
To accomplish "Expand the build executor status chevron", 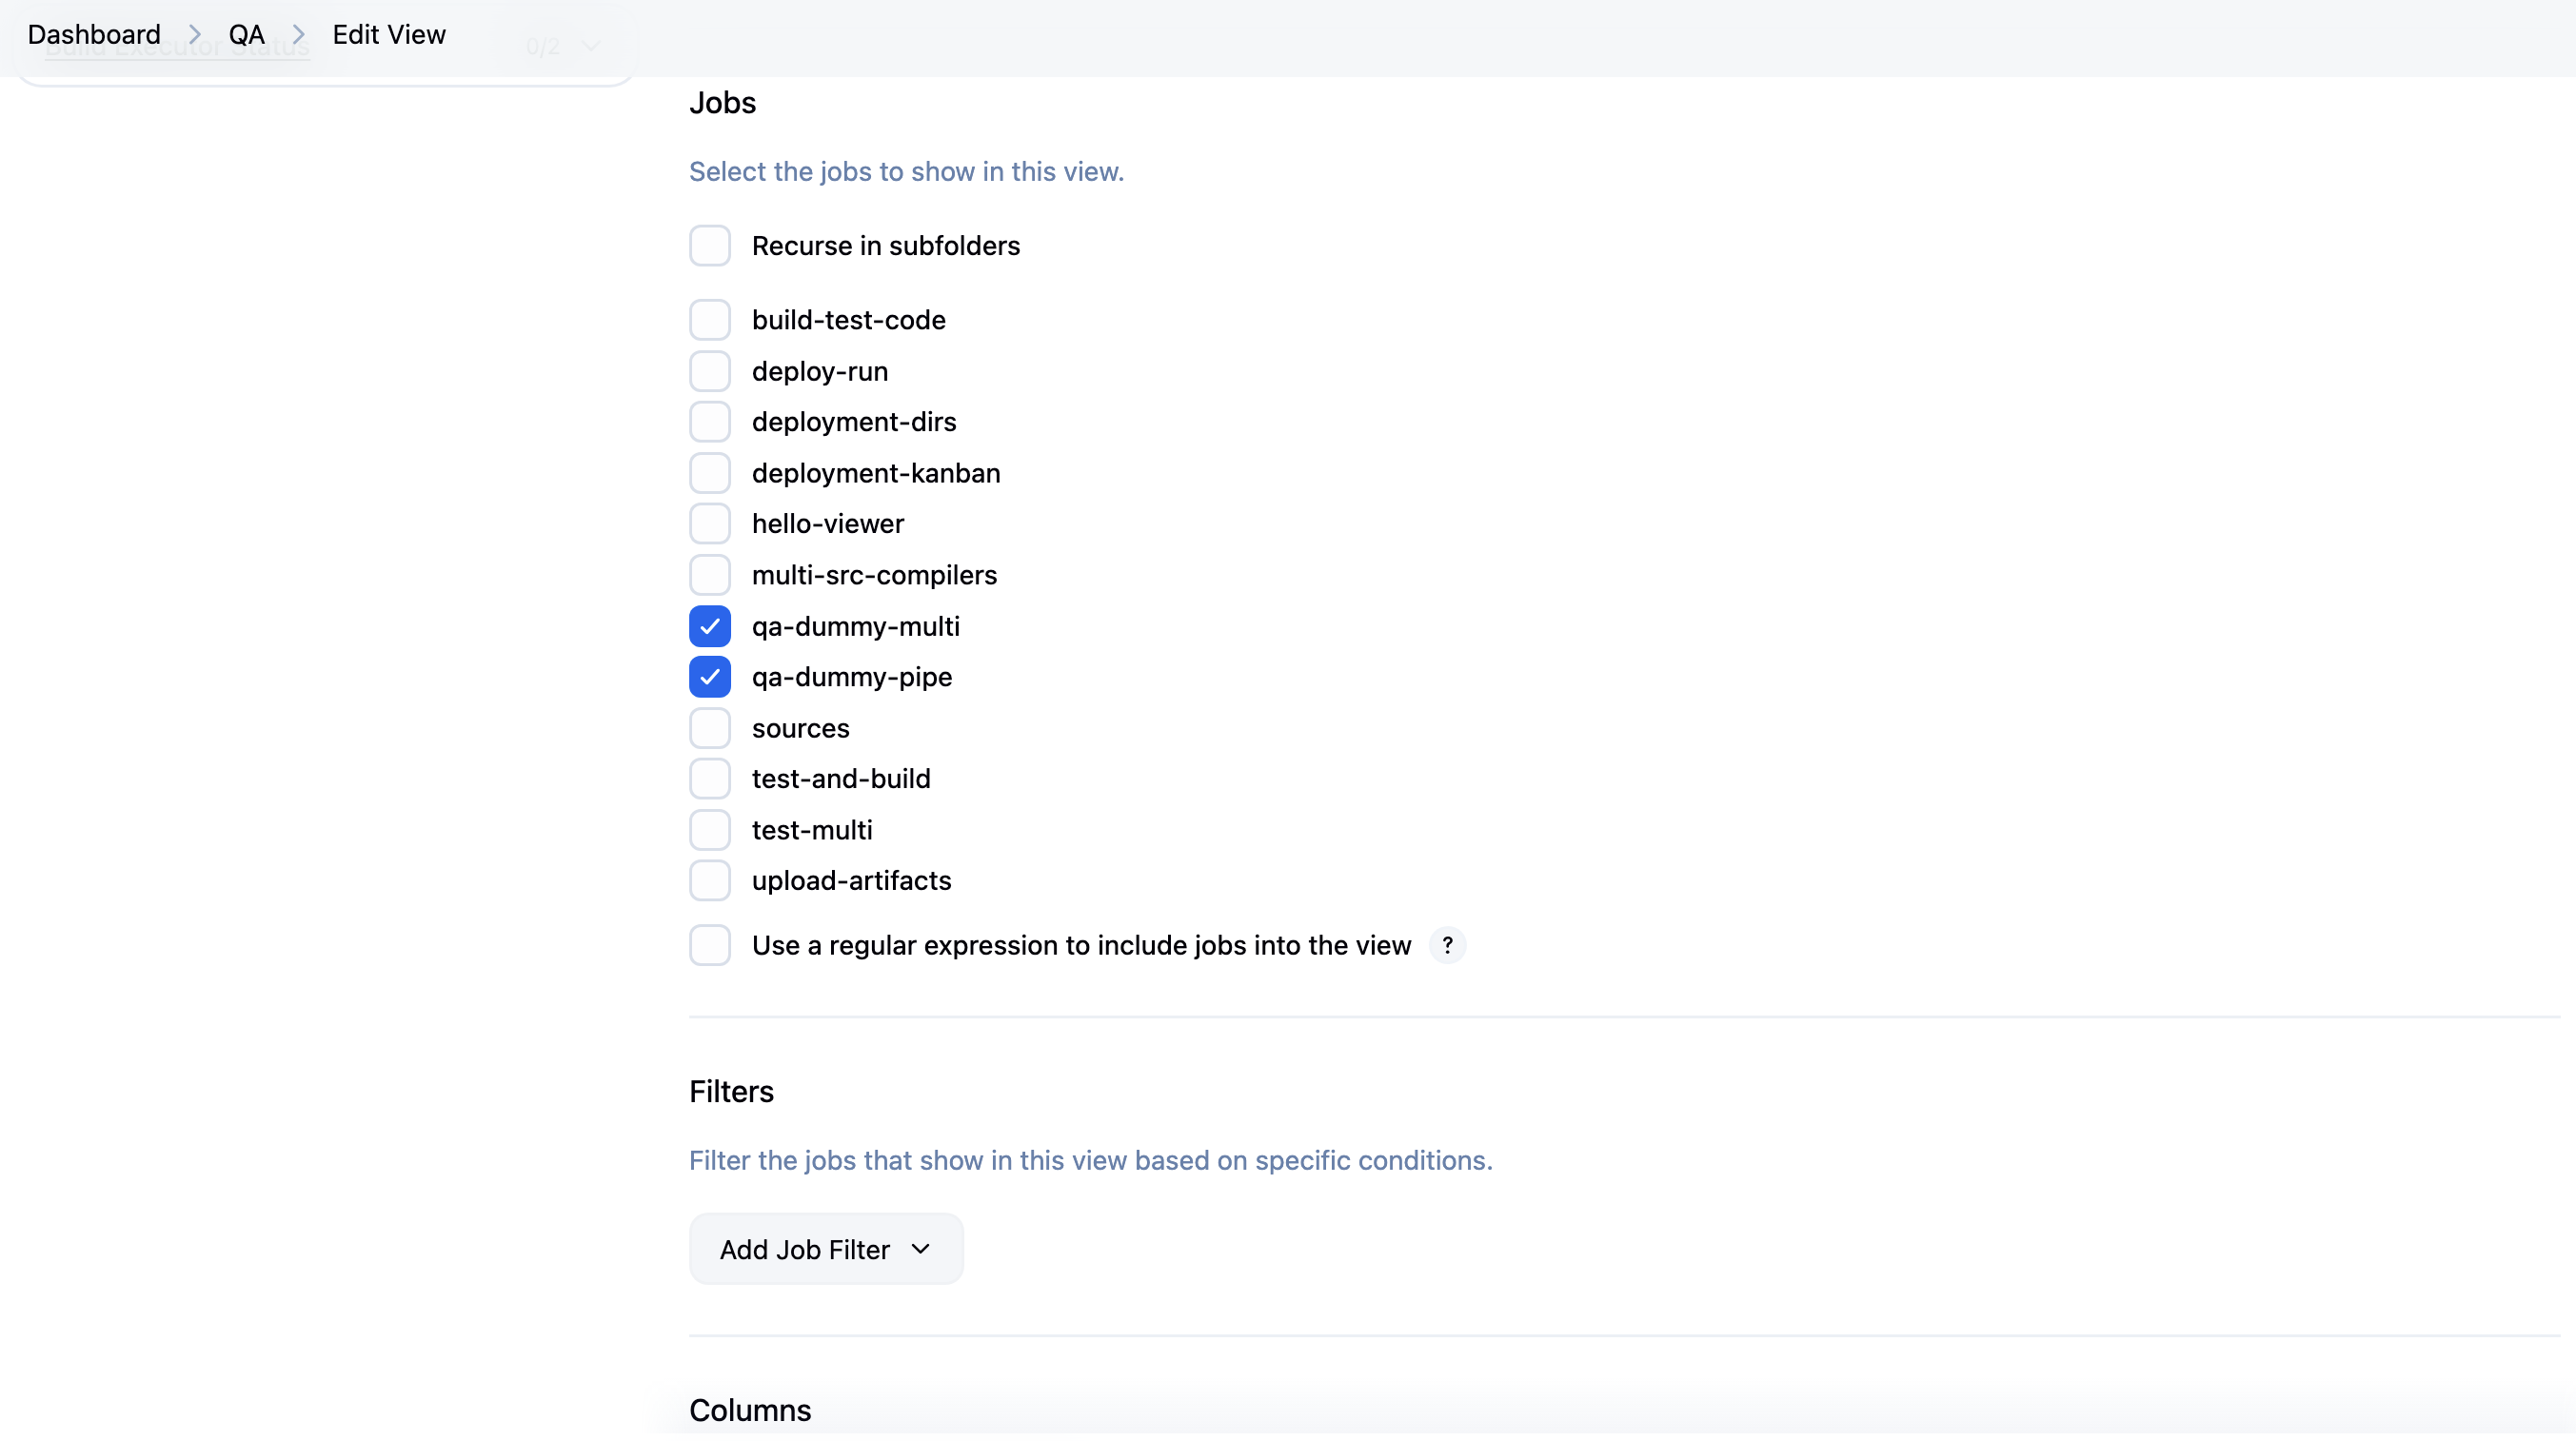I will pos(591,46).
